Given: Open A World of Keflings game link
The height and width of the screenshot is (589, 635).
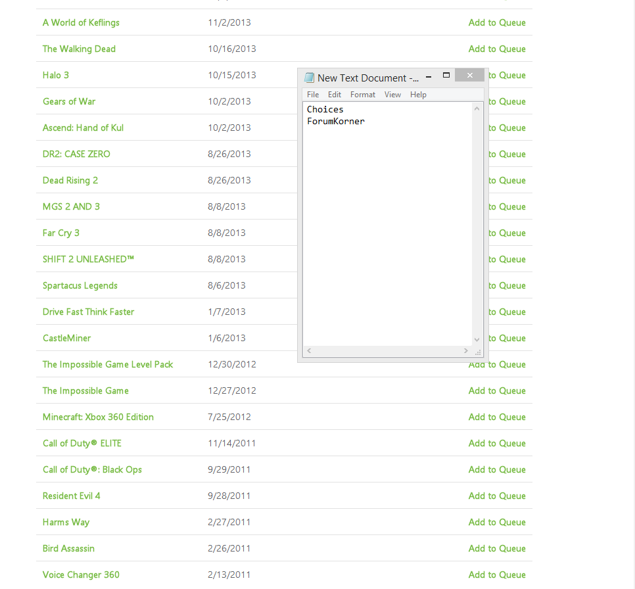Looking at the screenshot, I should 81,23.
